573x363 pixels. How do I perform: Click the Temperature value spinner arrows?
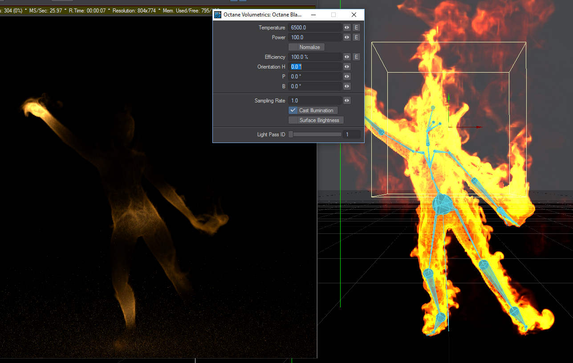coord(347,28)
